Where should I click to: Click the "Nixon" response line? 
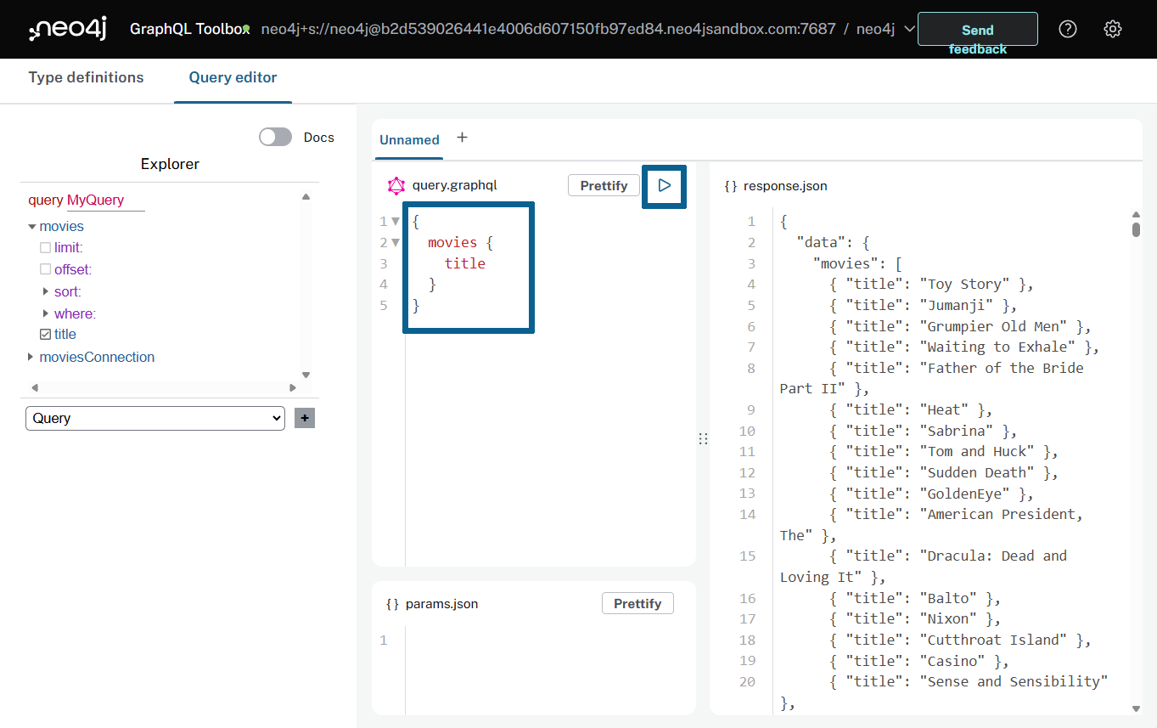[915, 618]
